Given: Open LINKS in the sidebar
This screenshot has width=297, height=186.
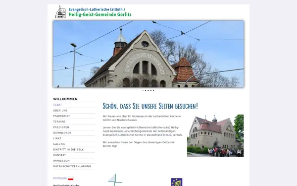Looking at the screenshot, I should (x=57, y=138).
